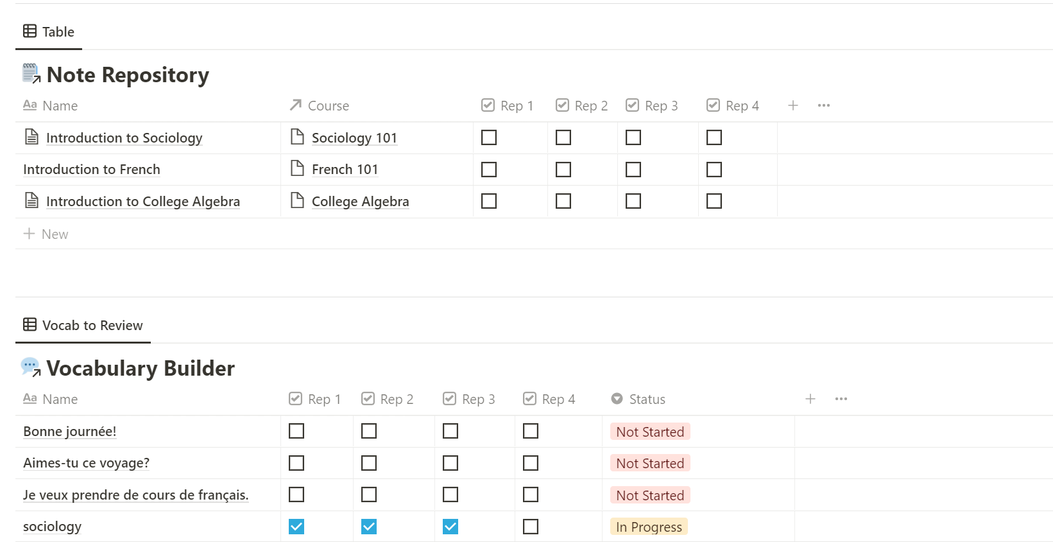Click the Sociology 101 page icon

coord(297,137)
